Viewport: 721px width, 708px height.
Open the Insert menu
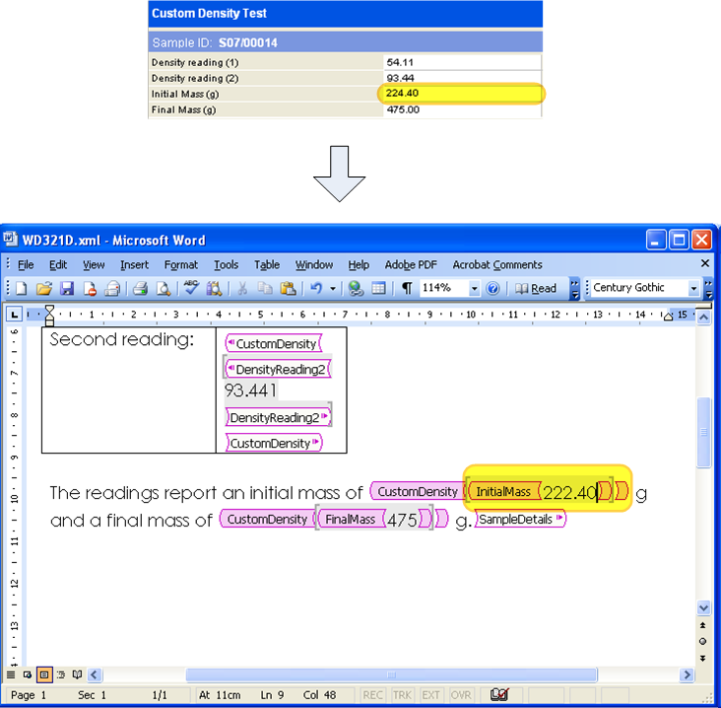[134, 264]
